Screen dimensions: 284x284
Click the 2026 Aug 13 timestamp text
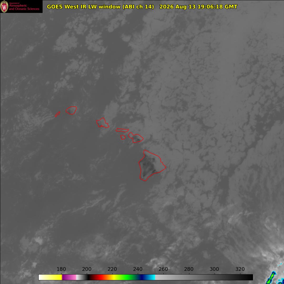pyautogui.click(x=198, y=7)
